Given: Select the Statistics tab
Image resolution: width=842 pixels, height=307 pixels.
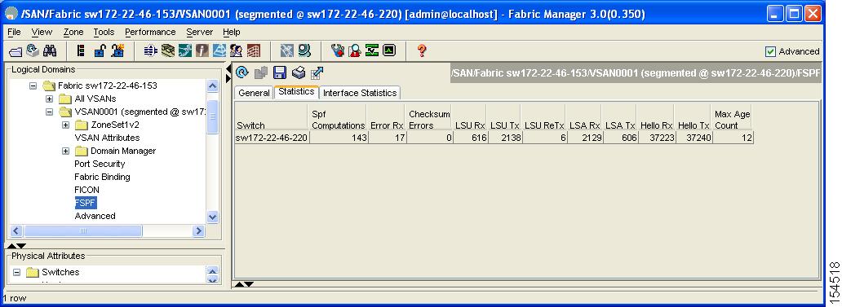Looking at the screenshot, I should 296,92.
